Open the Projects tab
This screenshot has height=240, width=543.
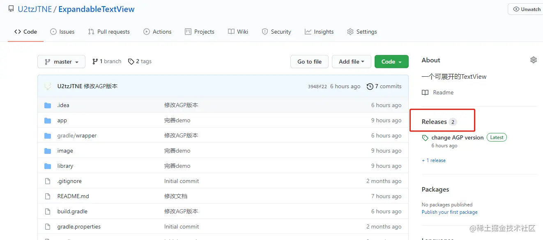(x=200, y=32)
